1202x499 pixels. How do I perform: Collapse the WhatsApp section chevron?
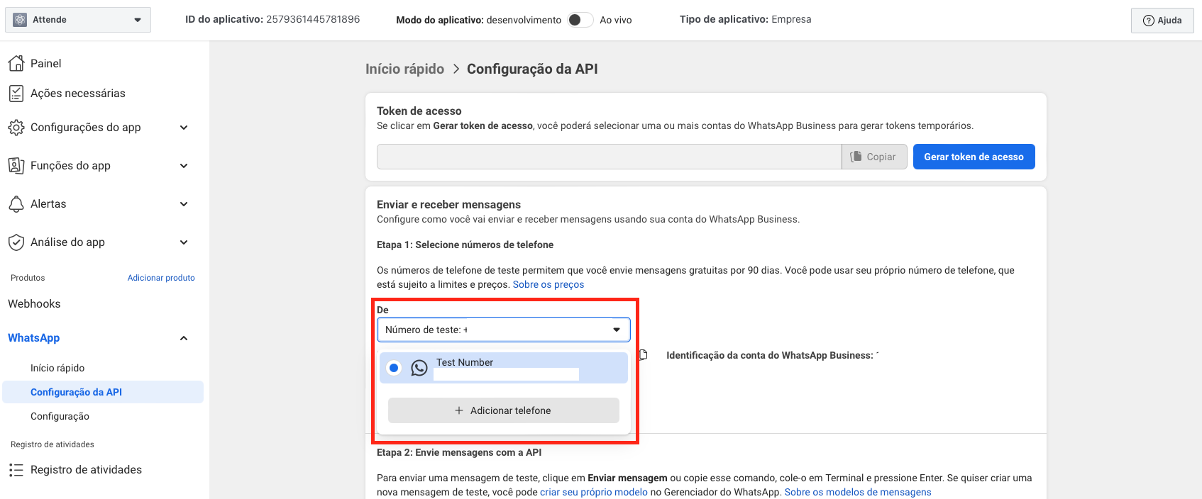184,338
